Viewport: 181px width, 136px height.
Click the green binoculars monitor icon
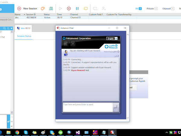pyautogui.click(x=51, y=8)
